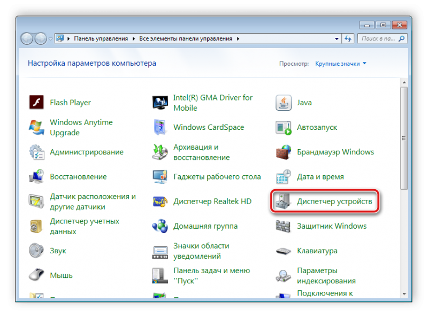Click the Панель задач и меню Пуск icon
This screenshot has width=428, height=318.
pyautogui.click(x=160, y=275)
